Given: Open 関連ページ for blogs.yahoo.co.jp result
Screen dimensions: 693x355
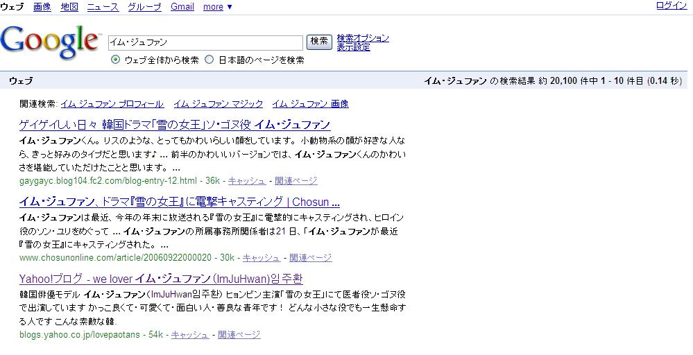Looking at the screenshot, I should tap(239, 335).
